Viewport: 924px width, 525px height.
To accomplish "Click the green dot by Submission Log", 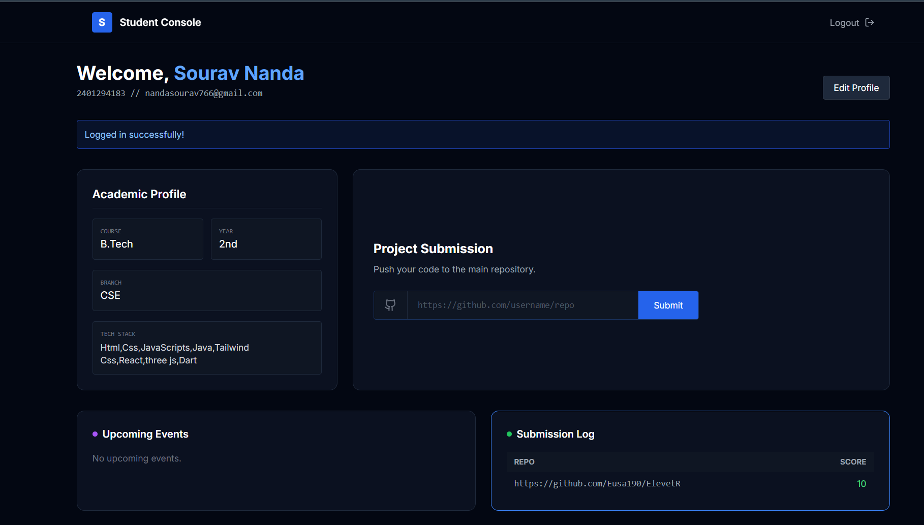I will [509, 434].
